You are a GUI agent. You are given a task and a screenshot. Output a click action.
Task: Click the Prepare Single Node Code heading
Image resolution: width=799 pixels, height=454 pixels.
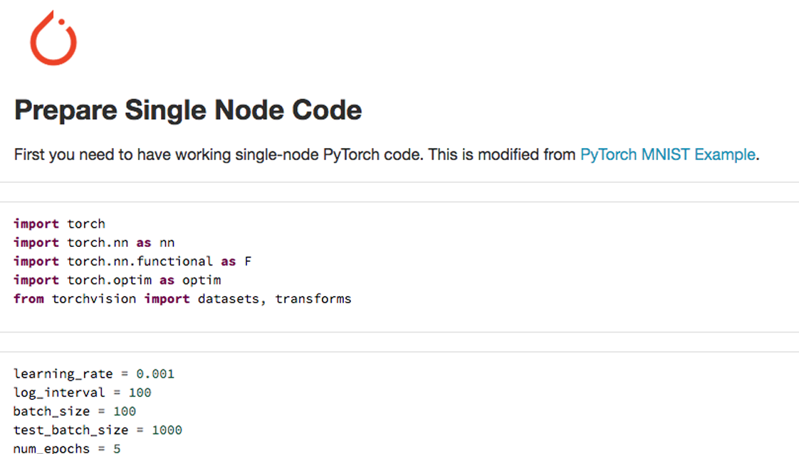click(x=188, y=110)
